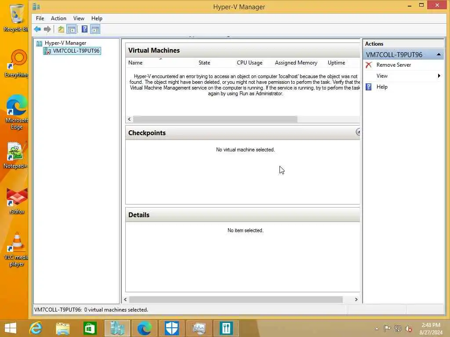Click the Up one level folder icon

pos(61,29)
